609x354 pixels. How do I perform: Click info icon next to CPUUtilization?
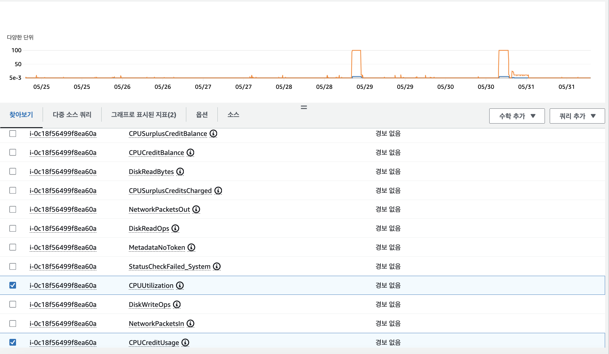pos(180,285)
